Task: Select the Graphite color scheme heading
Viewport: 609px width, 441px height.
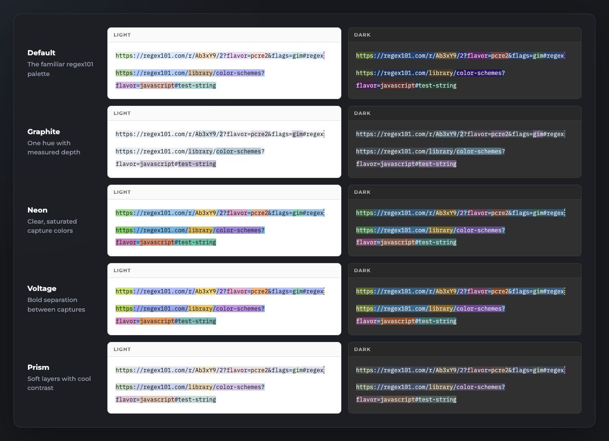Action: coord(44,132)
